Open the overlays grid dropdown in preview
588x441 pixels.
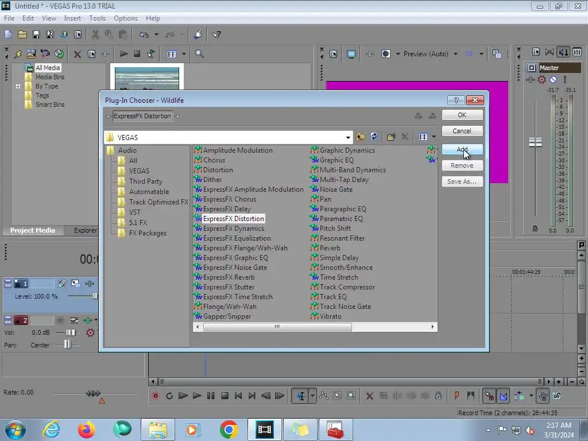point(481,54)
